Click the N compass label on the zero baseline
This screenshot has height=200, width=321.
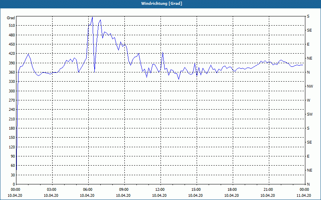point(308,184)
